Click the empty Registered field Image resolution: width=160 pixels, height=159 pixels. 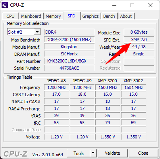point(139,68)
